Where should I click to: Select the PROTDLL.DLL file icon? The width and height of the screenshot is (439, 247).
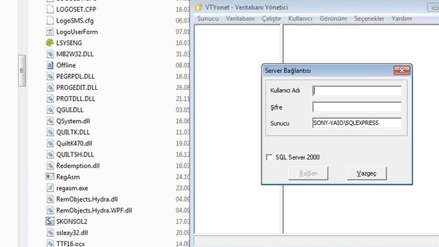(x=50, y=99)
